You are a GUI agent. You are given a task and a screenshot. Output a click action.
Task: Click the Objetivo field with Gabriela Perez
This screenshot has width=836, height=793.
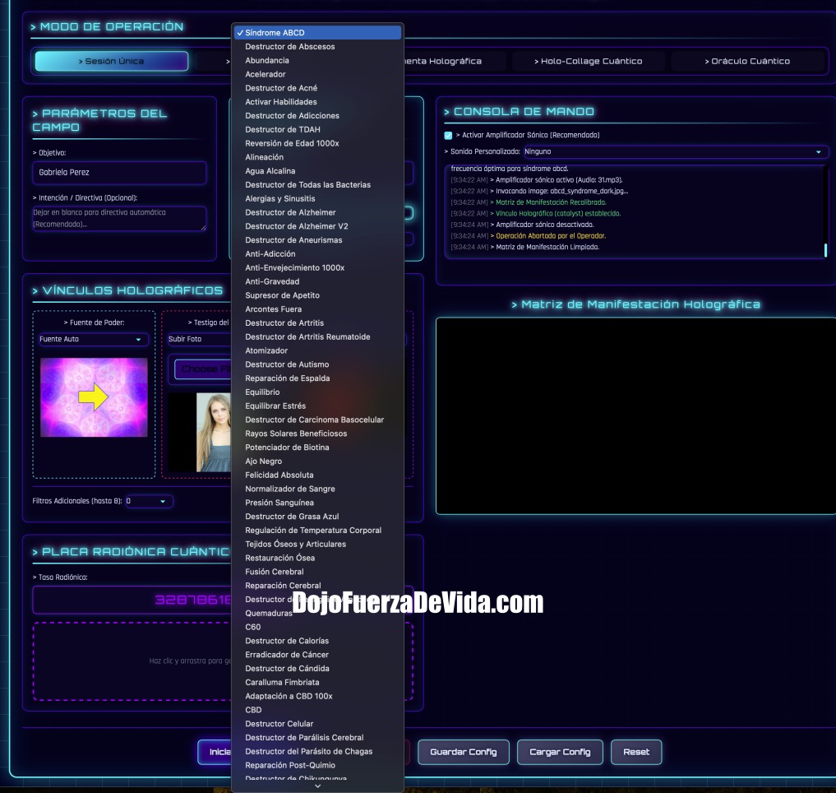[x=119, y=173]
